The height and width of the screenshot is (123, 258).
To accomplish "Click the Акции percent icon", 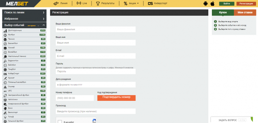I will 125,4.
